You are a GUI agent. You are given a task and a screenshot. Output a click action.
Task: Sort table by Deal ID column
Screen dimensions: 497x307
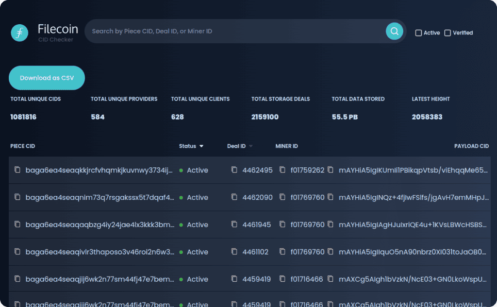[x=240, y=146]
